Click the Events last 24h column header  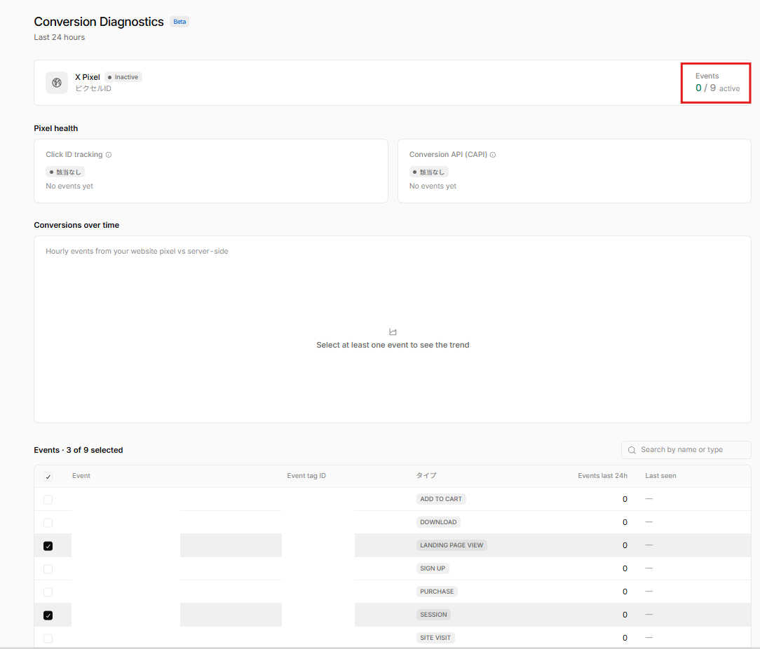pyautogui.click(x=602, y=476)
